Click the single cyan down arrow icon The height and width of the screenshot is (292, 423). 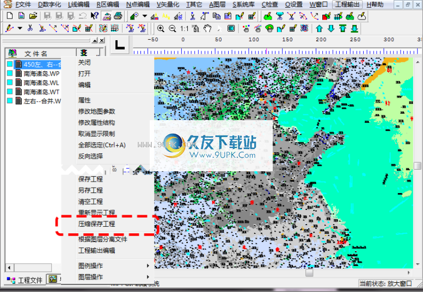click(x=331, y=28)
